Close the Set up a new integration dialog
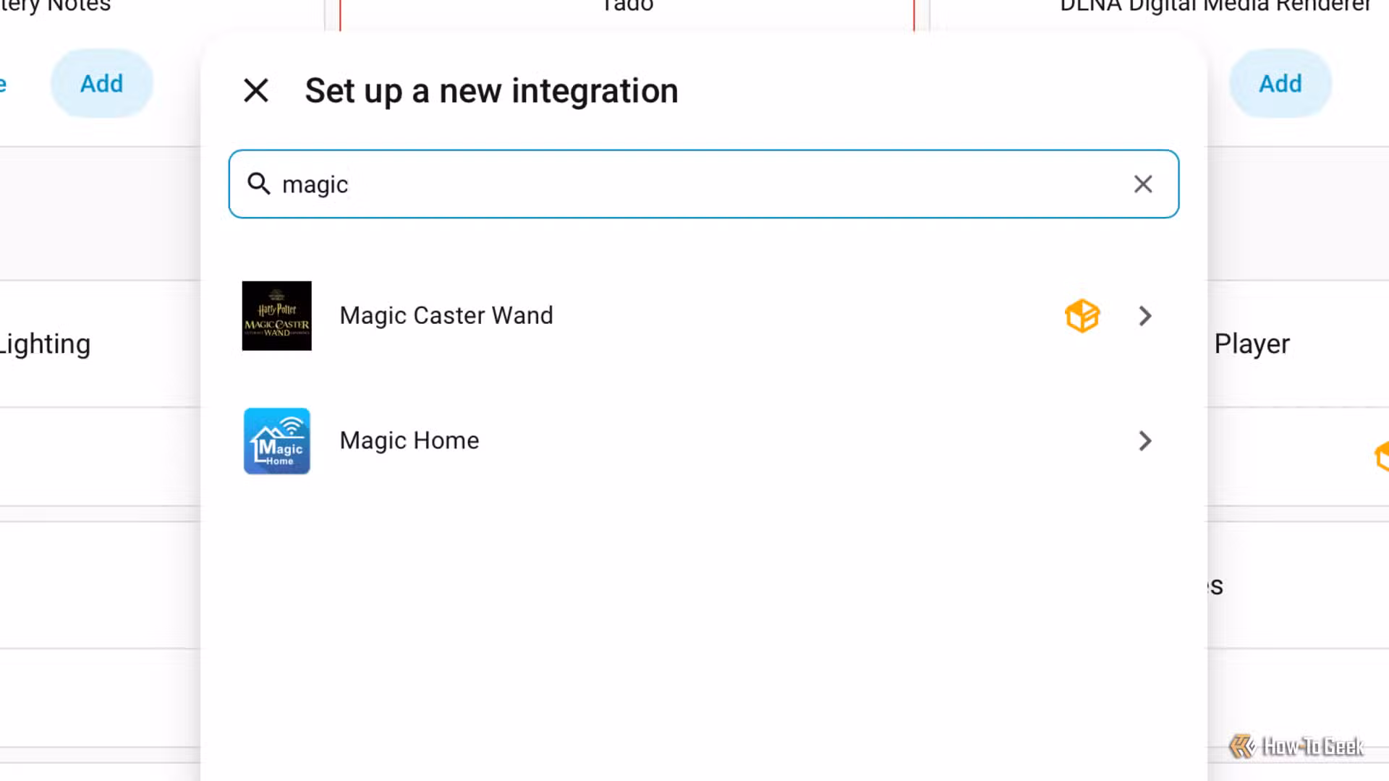This screenshot has height=781, width=1389. (x=256, y=91)
